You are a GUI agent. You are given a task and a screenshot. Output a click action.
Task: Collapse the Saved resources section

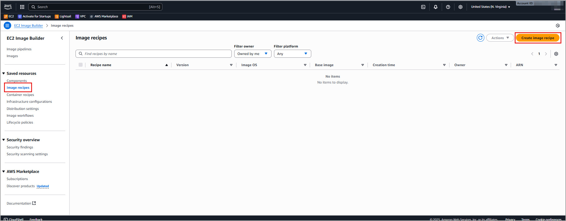(4, 74)
